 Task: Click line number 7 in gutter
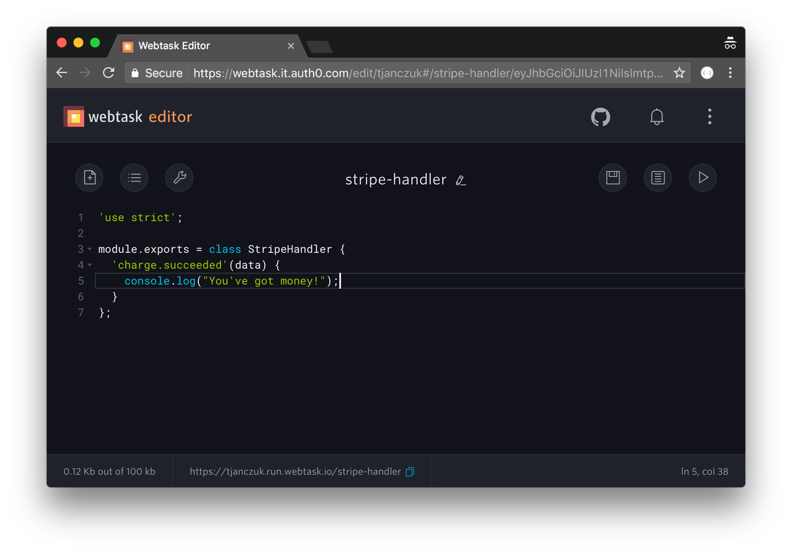click(x=81, y=312)
